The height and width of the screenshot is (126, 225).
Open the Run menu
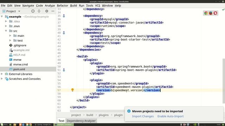click(x=82, y=6)
